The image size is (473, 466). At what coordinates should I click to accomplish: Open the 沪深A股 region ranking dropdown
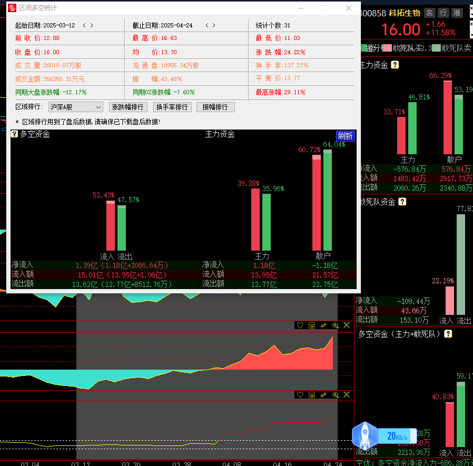tap(76, 107)
